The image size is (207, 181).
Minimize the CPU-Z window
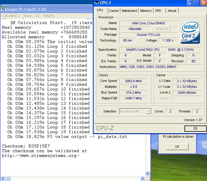[x=190, y=3]
